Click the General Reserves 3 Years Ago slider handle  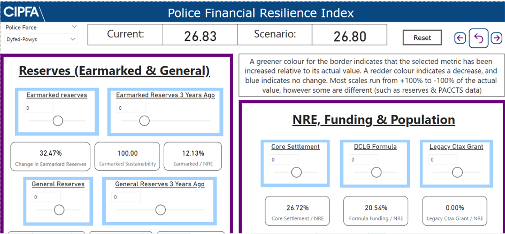coord(161,210)
